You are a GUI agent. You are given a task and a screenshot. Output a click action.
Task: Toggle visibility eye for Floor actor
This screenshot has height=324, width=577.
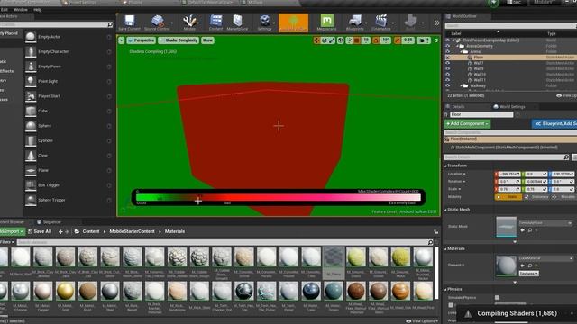click(x=447, y=58)
